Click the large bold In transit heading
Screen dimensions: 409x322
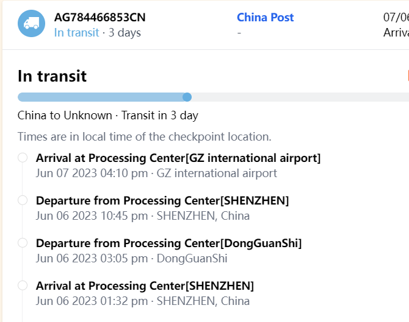tap(52, 76)
